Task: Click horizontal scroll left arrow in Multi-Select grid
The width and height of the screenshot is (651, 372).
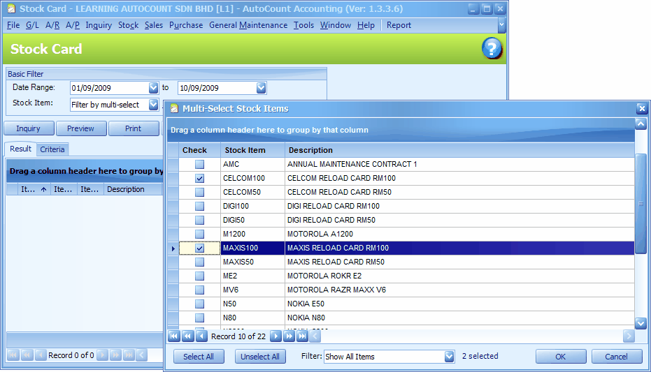Action: click(315, 336)
